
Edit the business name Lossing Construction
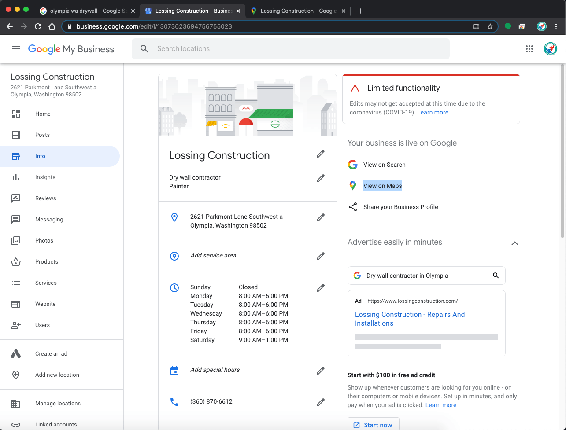(x=321, y=154)
